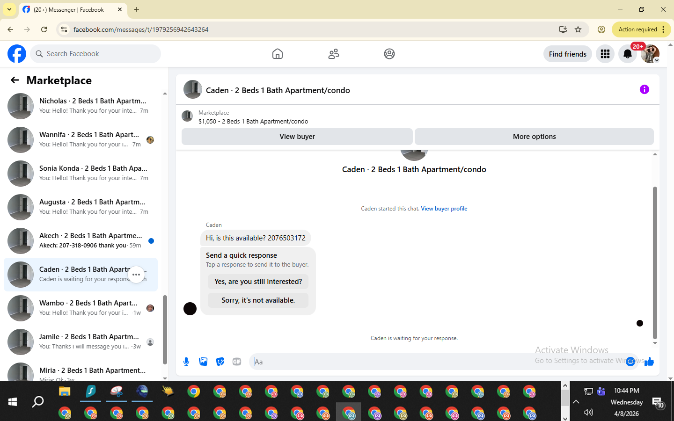Click the GIF picker icon
The height and width of the screenshot is (421, 674).
(x=237, y=362)
